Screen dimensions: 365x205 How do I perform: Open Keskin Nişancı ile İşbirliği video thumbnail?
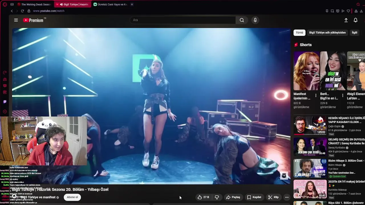click(x=310, y=125)
